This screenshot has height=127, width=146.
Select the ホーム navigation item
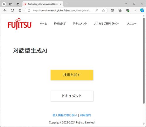[43, 23]
